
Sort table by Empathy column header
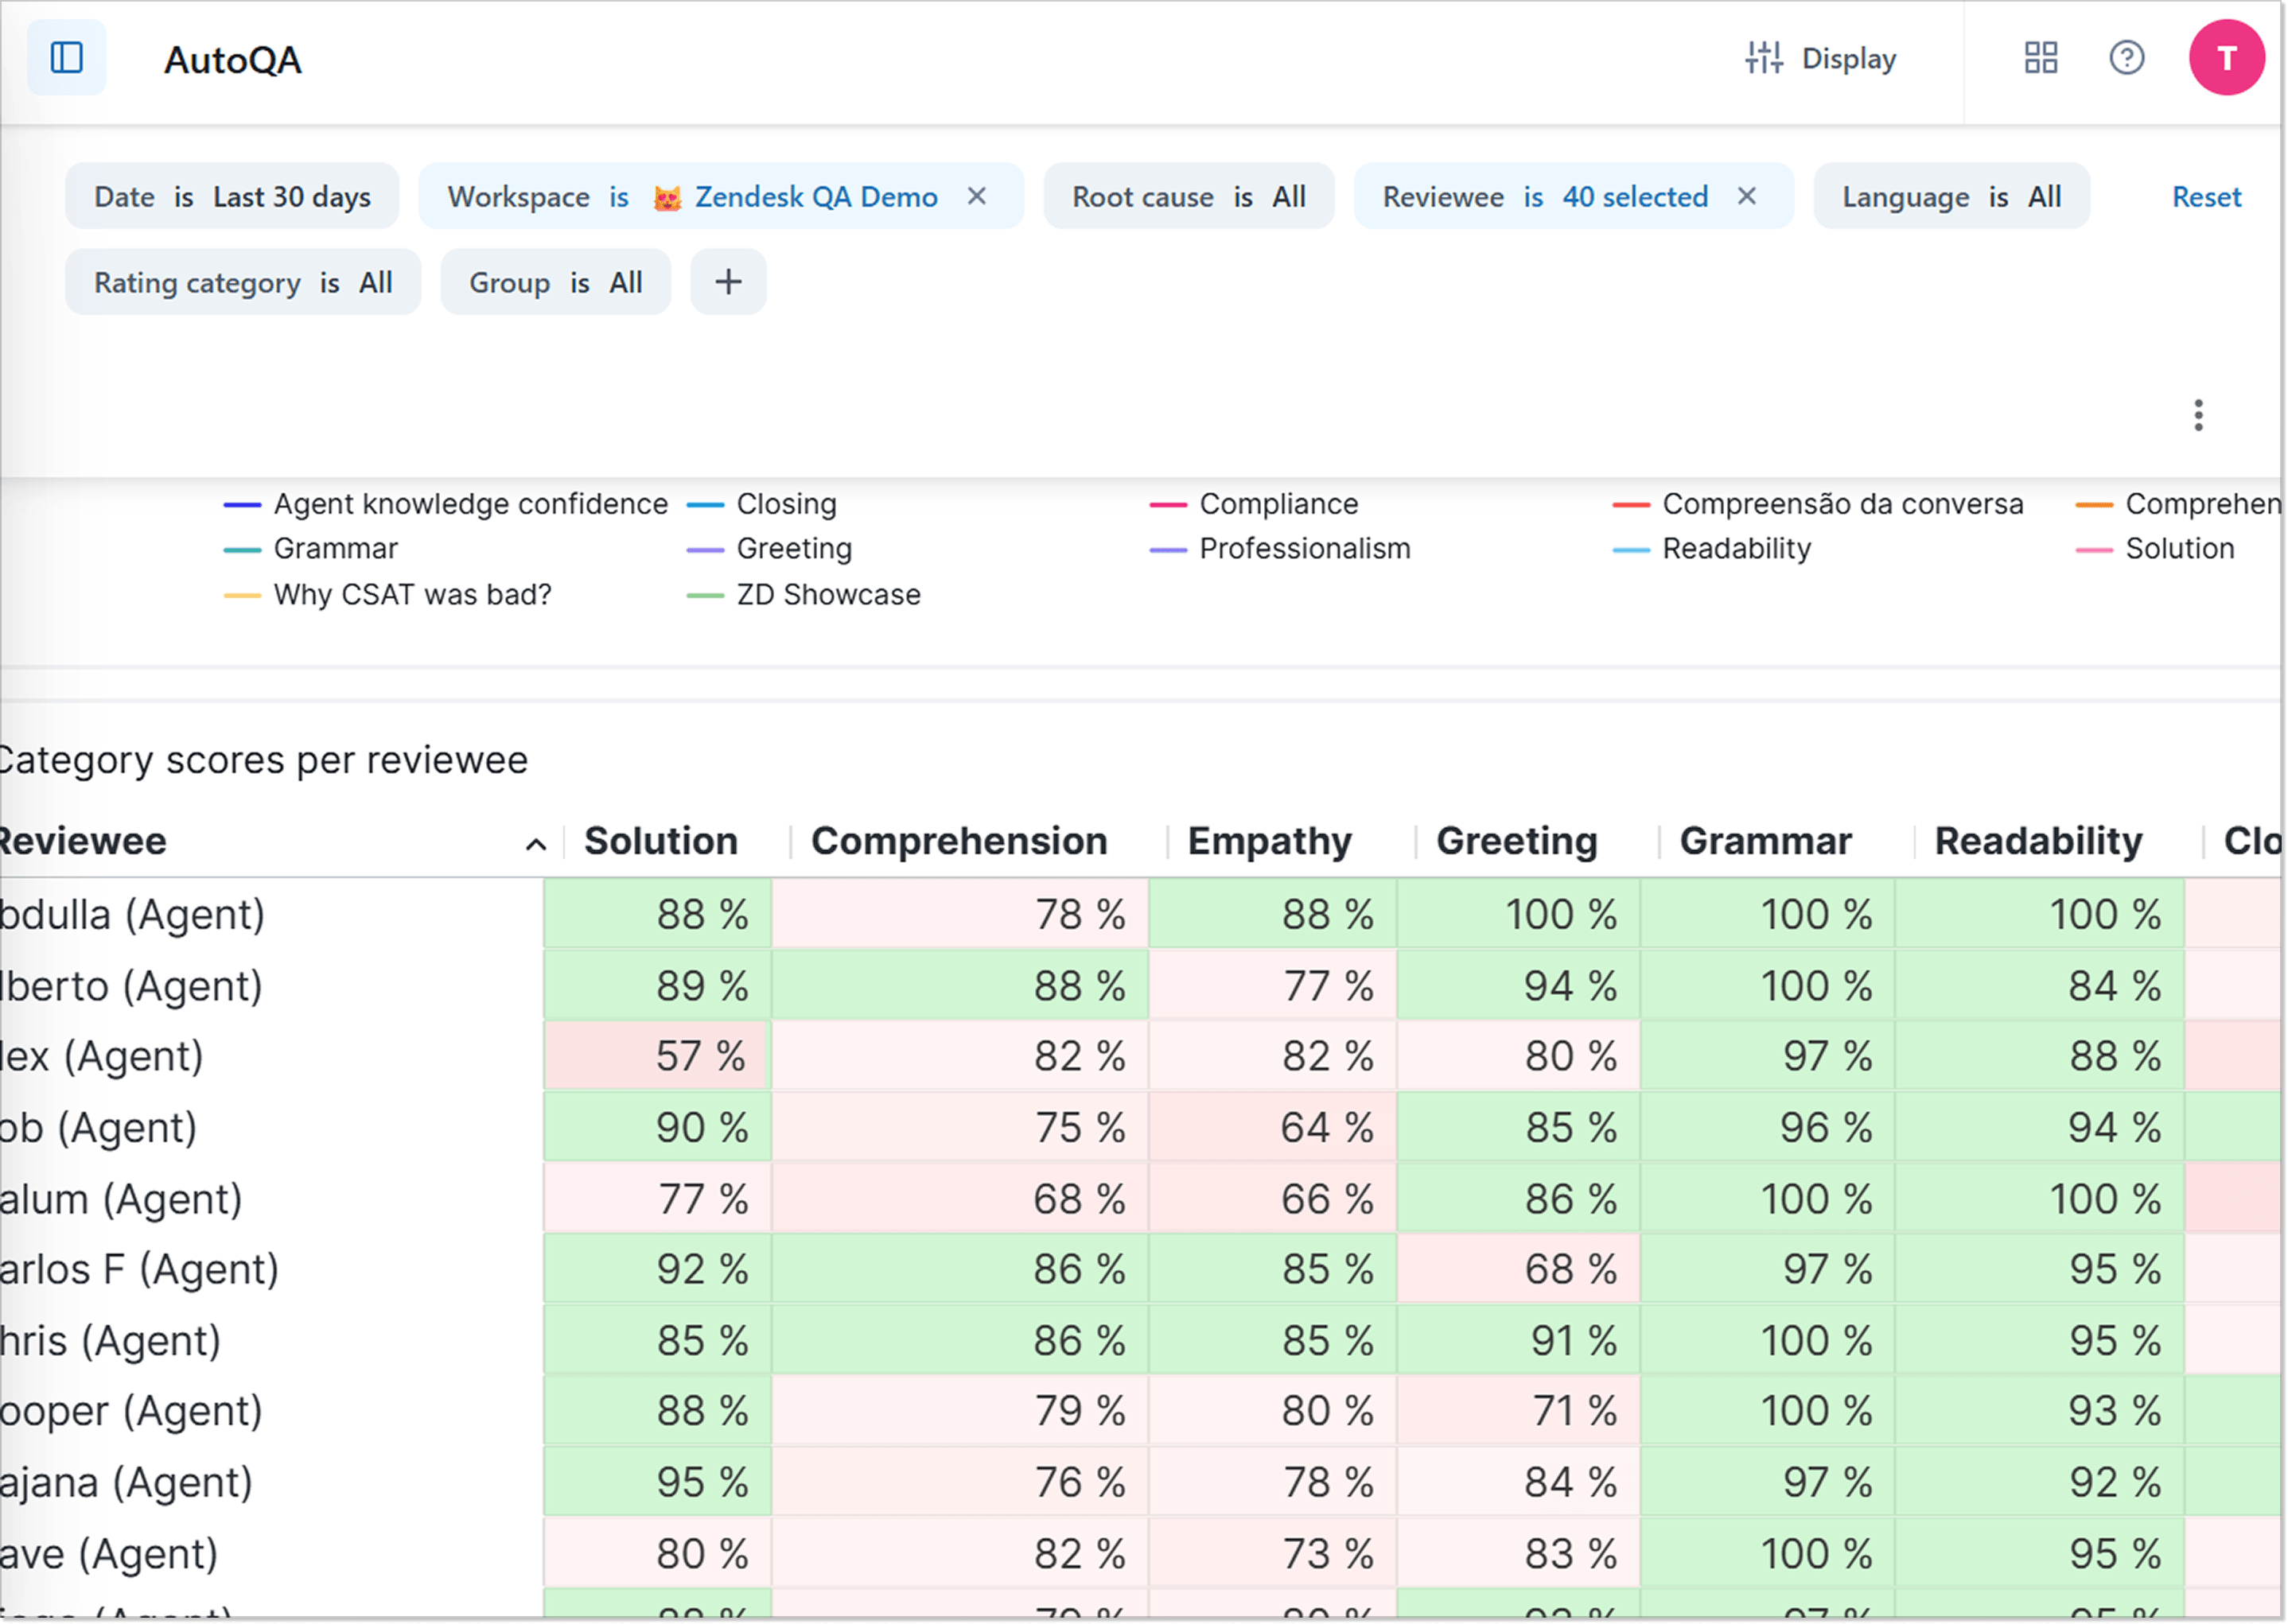[1270, 842]
